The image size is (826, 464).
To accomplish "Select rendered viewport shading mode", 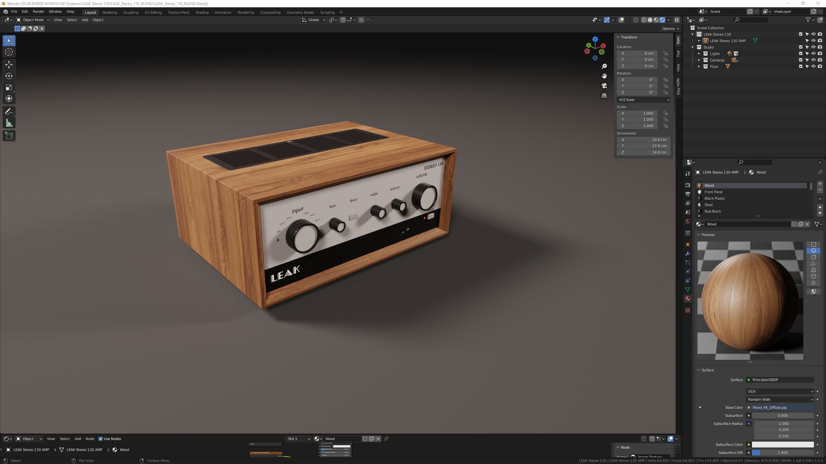I will tap(663, 20).
